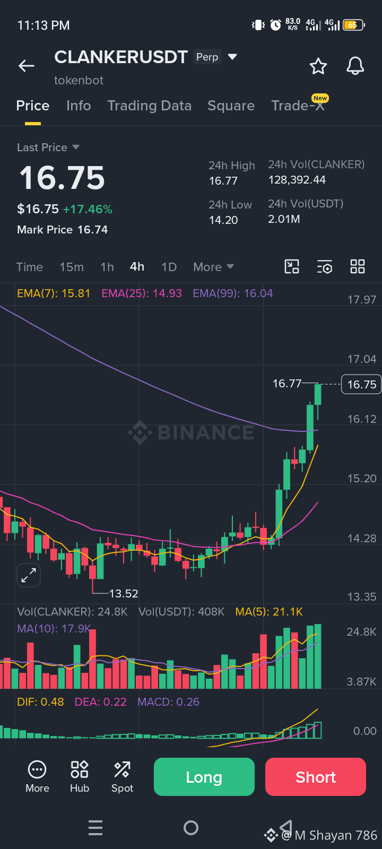Screen dimensions: 382x849
Task: Tap the 24h Vol(USDT) value 2.01M
Action: pos(284,219)
